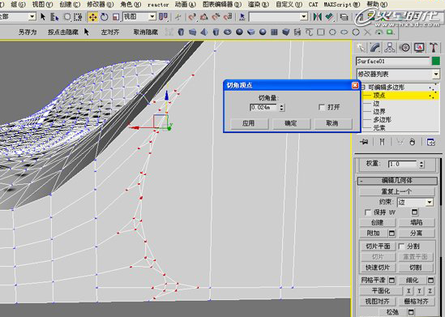Open the 渲染 menu
This screenshot has height=317, width=445.
(259, 4)
